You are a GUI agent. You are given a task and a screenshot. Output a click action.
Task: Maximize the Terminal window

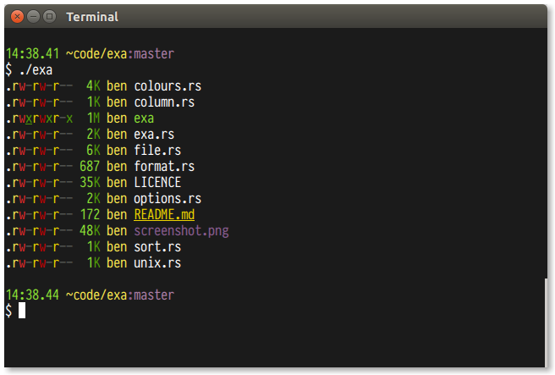point(49,16)
